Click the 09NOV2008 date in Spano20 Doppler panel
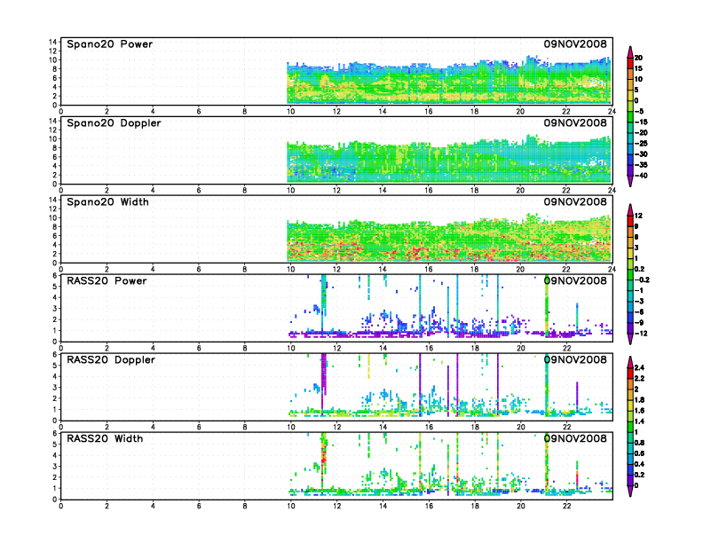Screen dimensions: 703x543 [575, 122]
